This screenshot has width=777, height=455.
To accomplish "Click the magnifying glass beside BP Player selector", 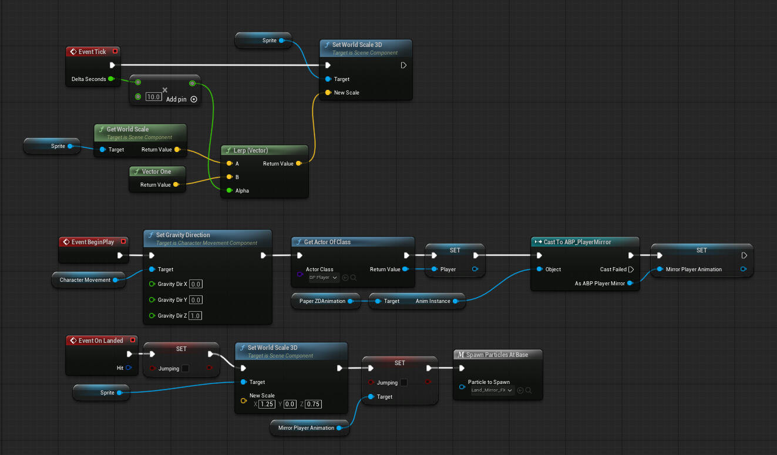I will [x=353, y=278].
